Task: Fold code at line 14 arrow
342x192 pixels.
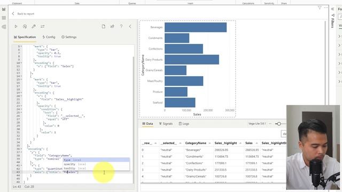Action: [21, 76]
